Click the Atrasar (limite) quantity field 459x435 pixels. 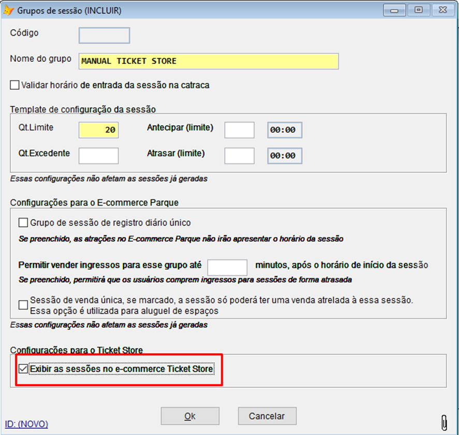click(239, 156)
